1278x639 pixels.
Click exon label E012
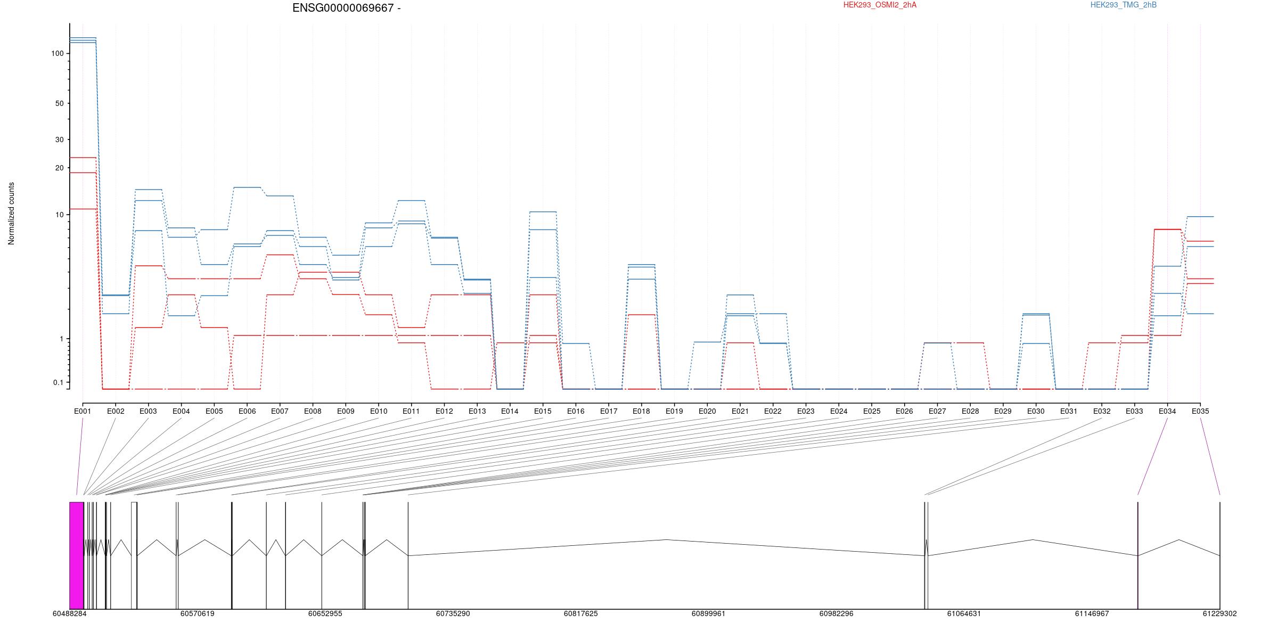[444, 411]
